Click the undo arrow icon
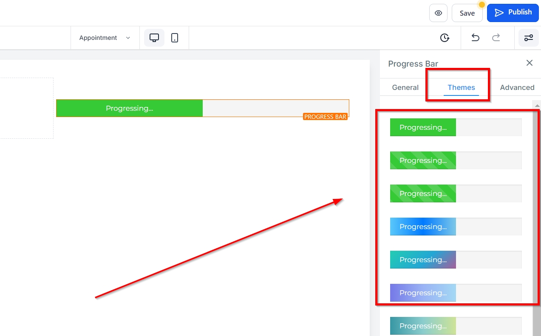This screenshot has height=336, width=541. pyautogui.click(x=476, y=38)
